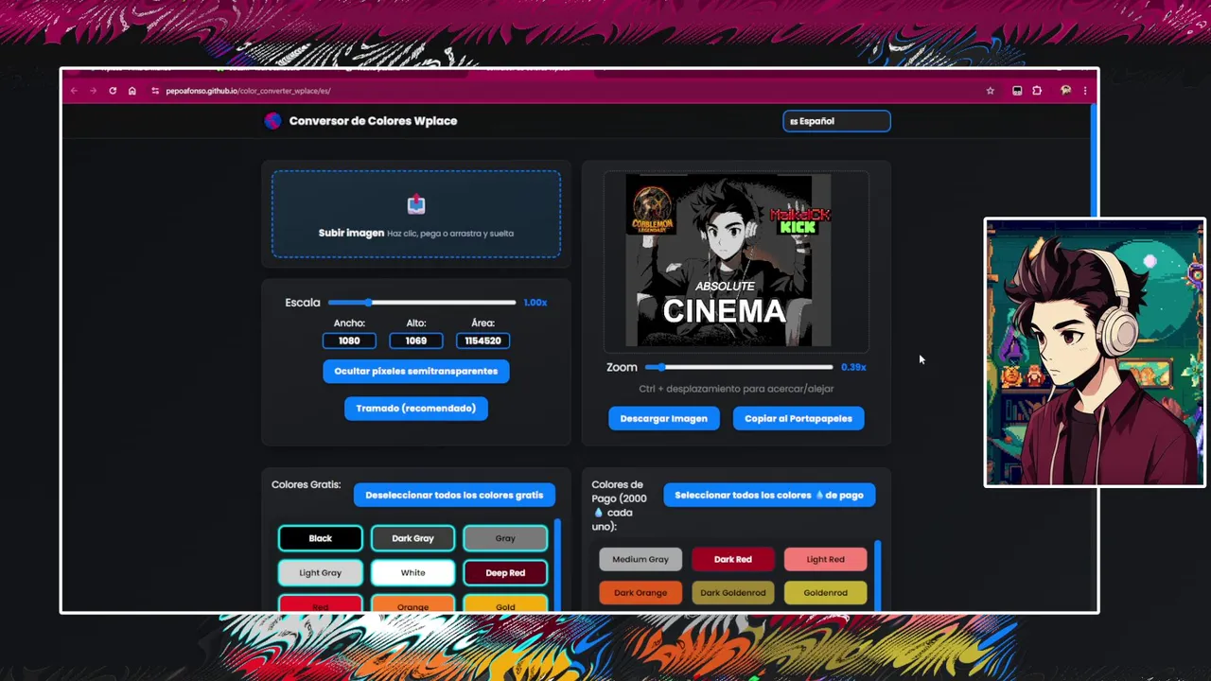
Task: Toggle the Goldenrod paid color
Action: (825, 593)
